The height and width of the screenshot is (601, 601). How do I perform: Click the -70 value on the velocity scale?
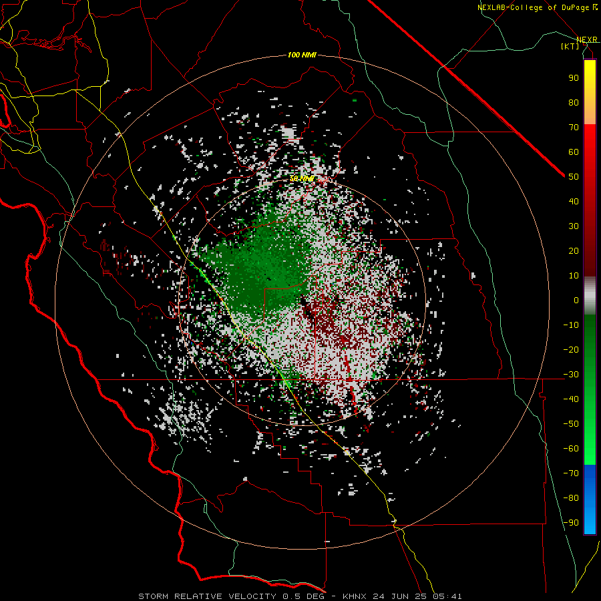pyautogui.click(x=571, y=473)
